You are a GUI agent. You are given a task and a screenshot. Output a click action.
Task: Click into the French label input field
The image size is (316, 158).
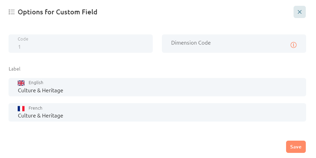[x=157, y=112]
